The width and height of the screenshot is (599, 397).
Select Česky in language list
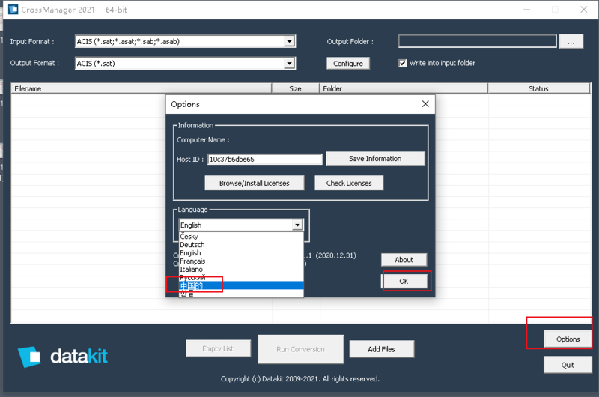(241, 237)
